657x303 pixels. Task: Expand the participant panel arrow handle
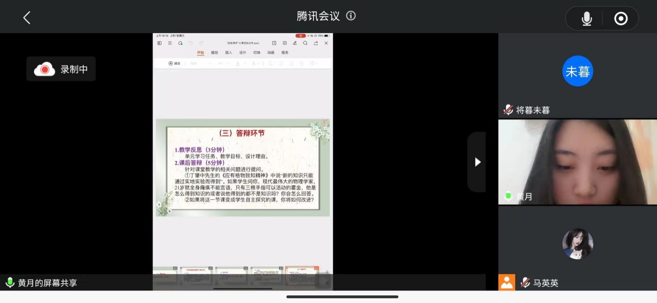click(x=477, y=162)
